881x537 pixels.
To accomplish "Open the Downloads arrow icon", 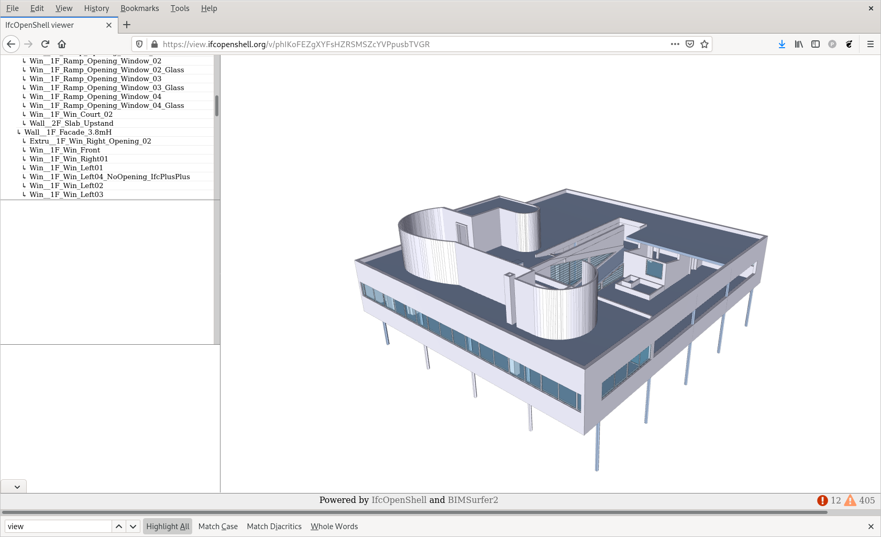I will (782, 44).
